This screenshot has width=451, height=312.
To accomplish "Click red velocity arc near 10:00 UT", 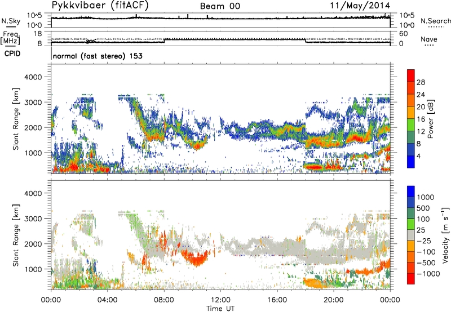I will click(x=197, y=258).
